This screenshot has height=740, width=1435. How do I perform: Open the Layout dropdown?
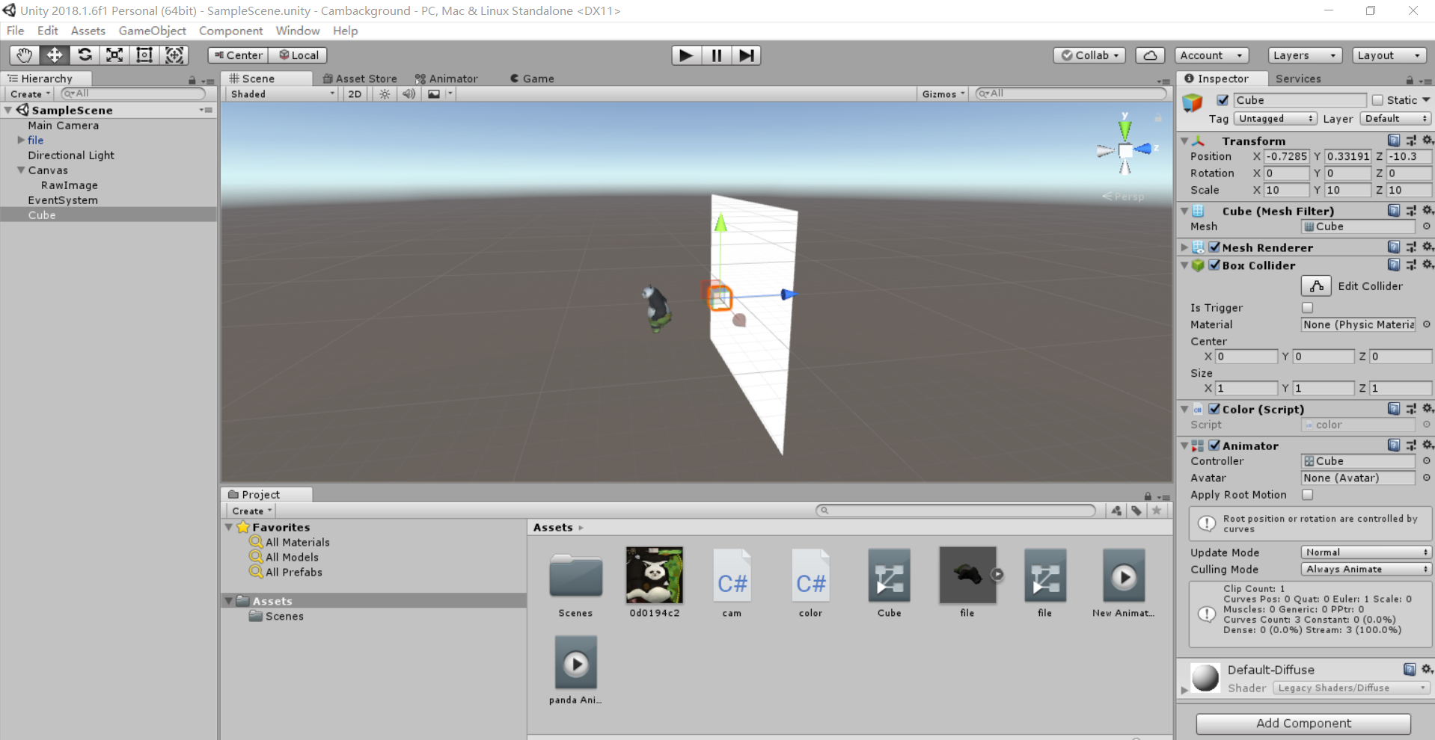click(x=1388, y=55)
